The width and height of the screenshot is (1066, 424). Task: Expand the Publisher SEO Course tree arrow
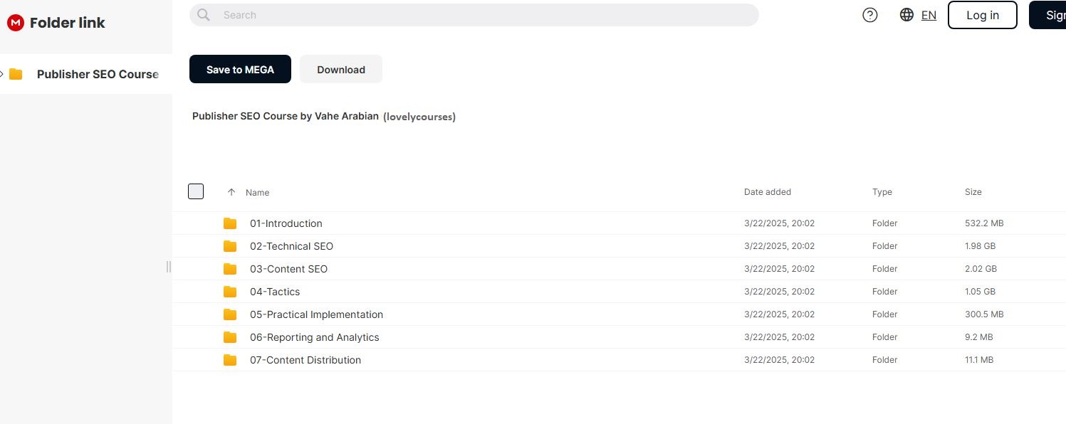coord(2,74)
